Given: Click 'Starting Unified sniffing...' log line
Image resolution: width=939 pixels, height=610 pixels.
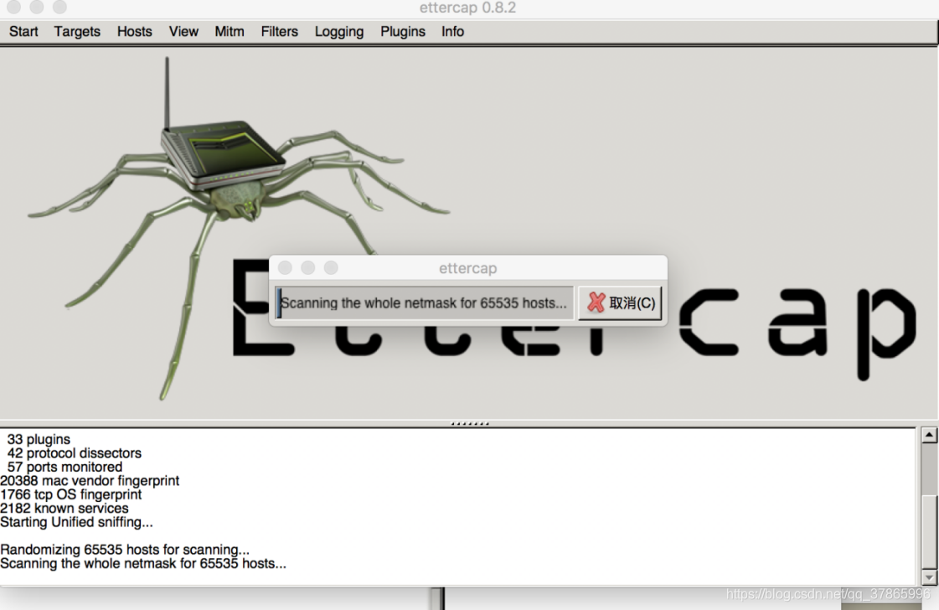Looking at the screenshot, I should pos(77,522).
